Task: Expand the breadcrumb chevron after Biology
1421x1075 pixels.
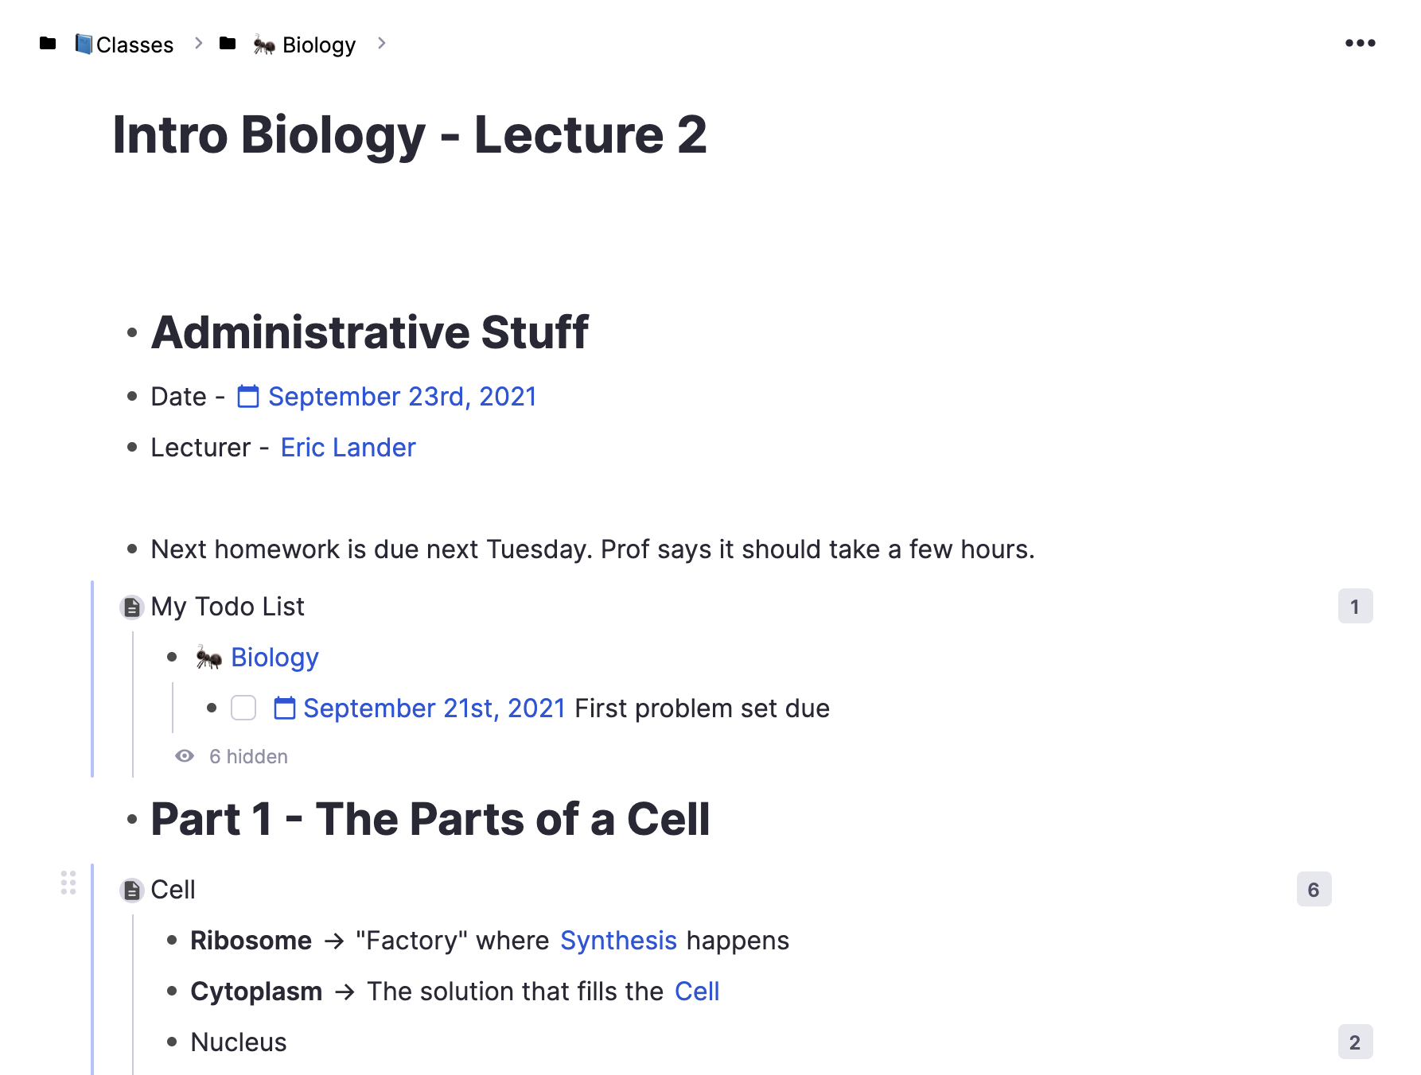Action: pyautogui.click(x=382, y=44)
